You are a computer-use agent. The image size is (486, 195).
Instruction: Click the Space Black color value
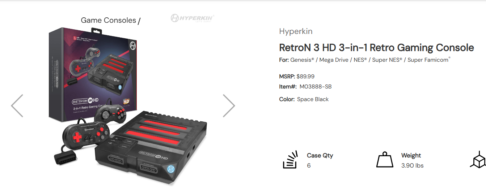tap(313, 99)
